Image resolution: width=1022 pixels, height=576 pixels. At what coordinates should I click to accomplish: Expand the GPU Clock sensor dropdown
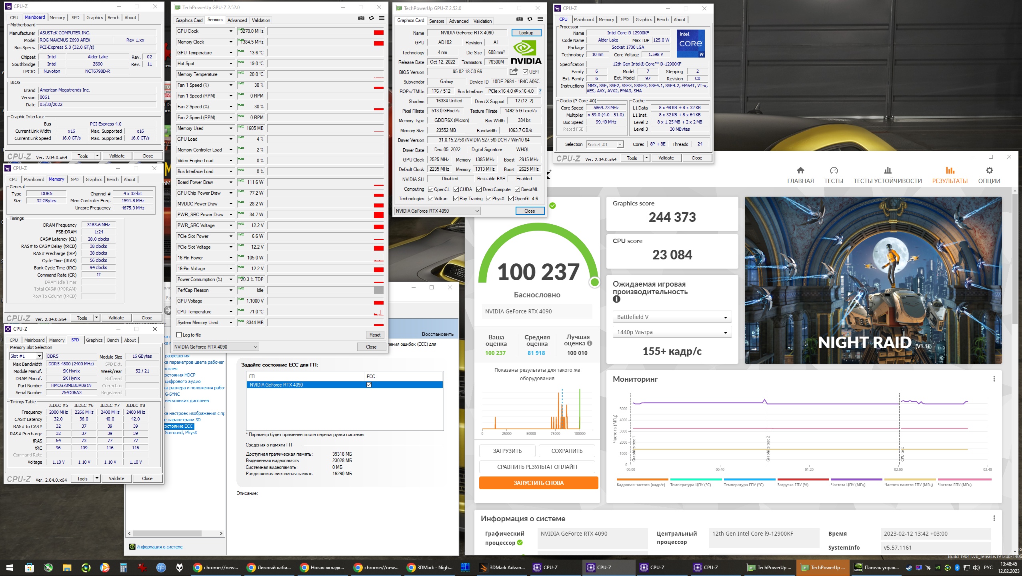click(231, 31)
